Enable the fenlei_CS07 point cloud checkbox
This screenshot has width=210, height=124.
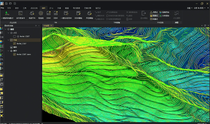point(15,36)
